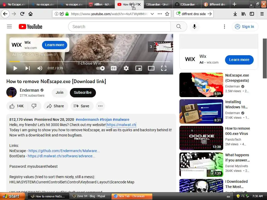Click Join button for Enderman channel

coord(59,93)
